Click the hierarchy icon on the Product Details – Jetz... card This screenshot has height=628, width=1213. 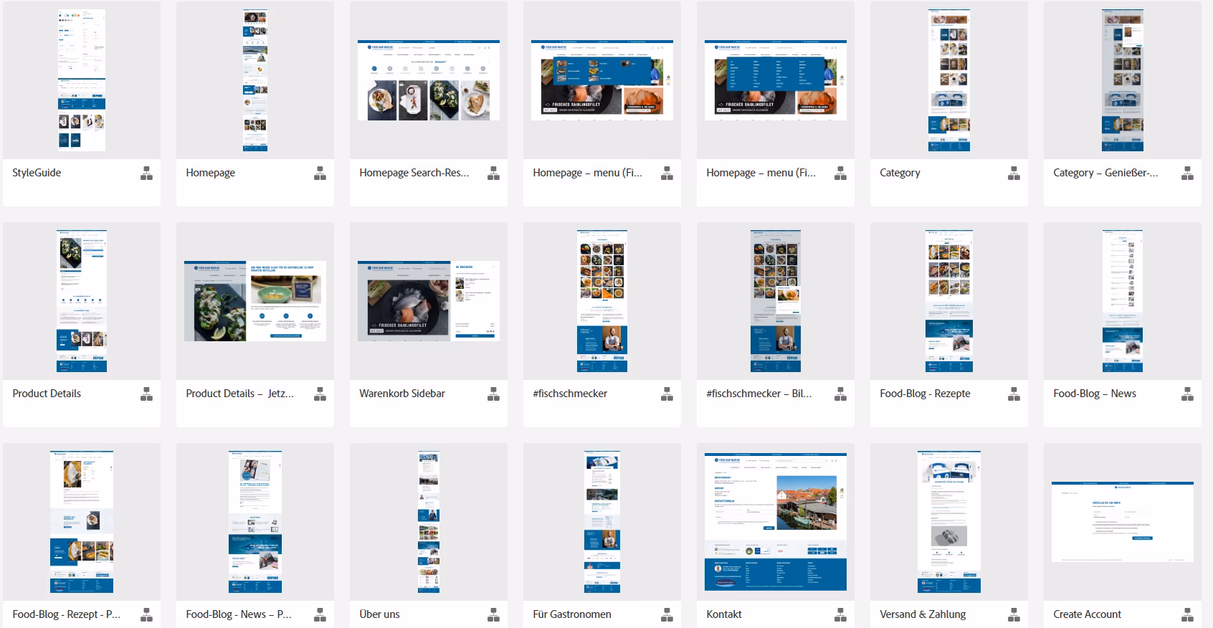click(320, 394)
